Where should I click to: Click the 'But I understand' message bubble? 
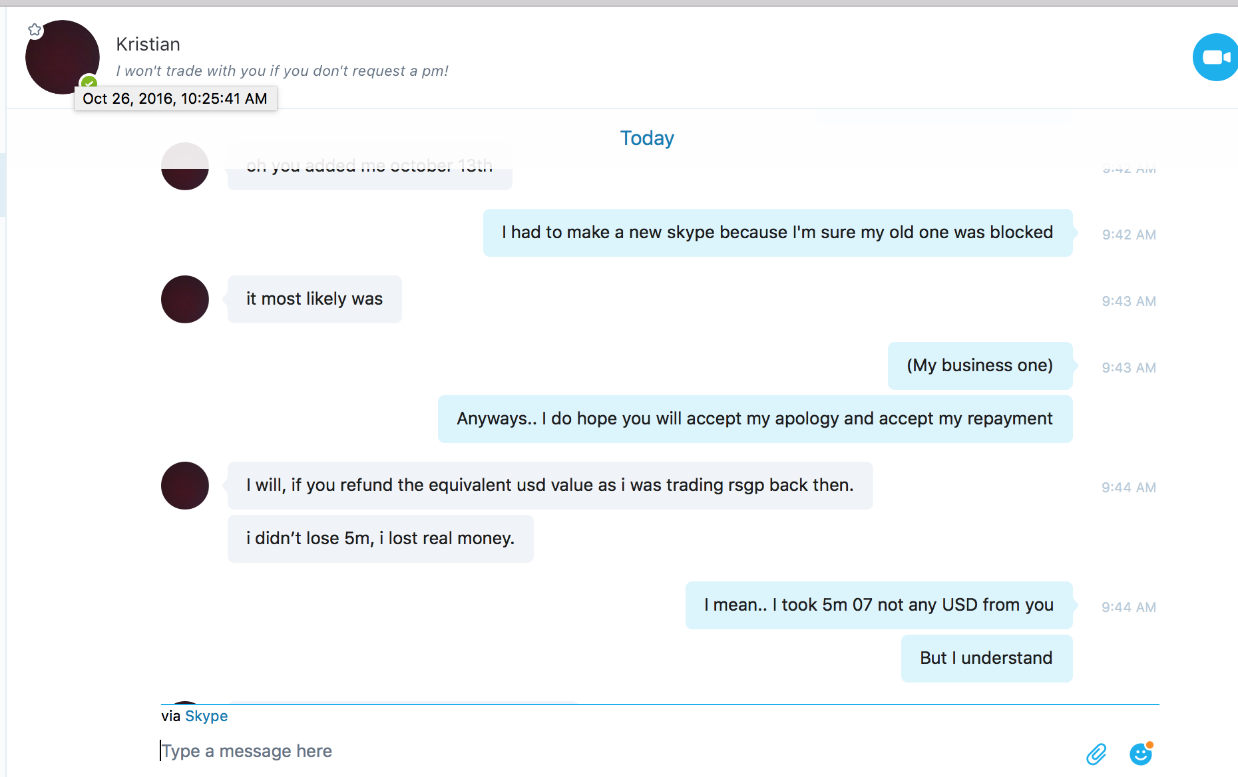(986, 658)
